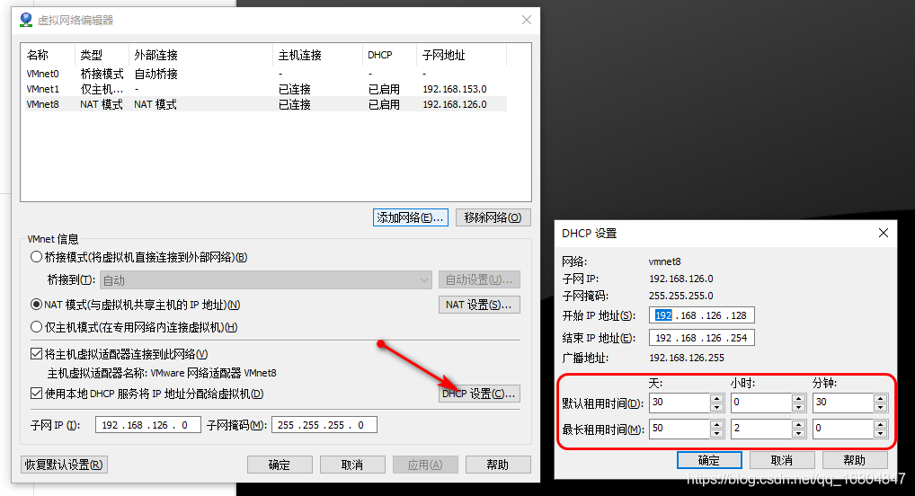The height and width of the screenshot is (496, 915).
Task: Close the Virtual Network Editor window
Action: 527,20
